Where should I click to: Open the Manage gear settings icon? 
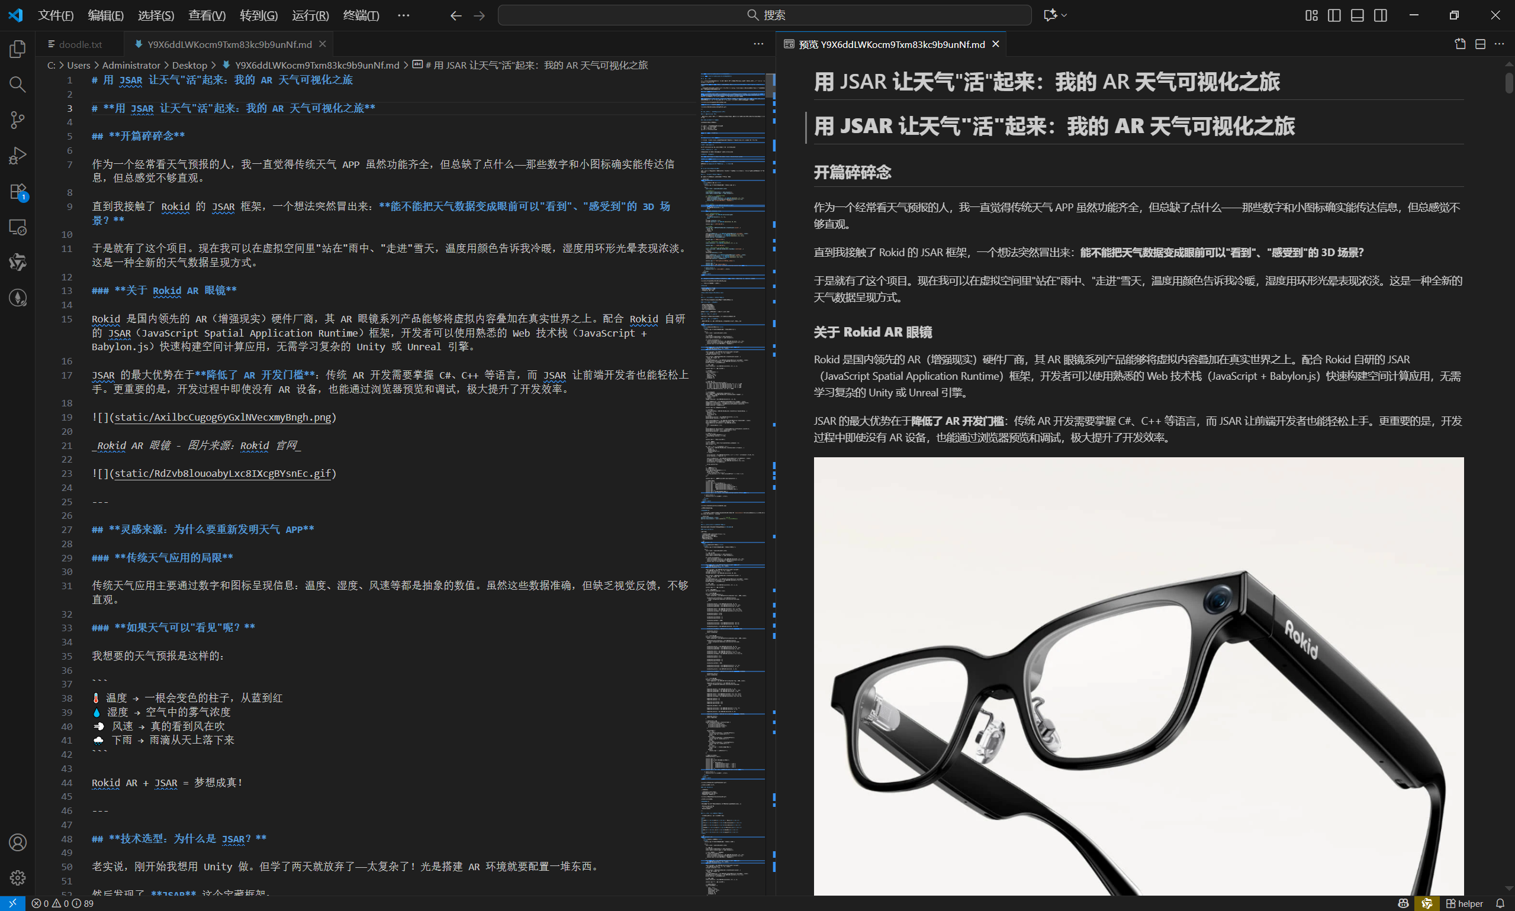click(x=17, y=877)
